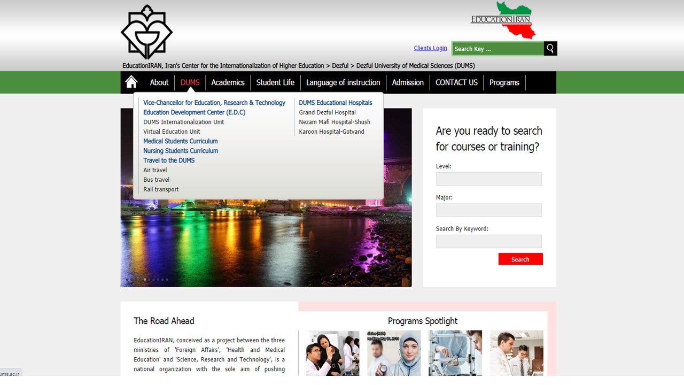Open the About menu
Viewport: 684px width, 385px height.
tap(159, 82)
